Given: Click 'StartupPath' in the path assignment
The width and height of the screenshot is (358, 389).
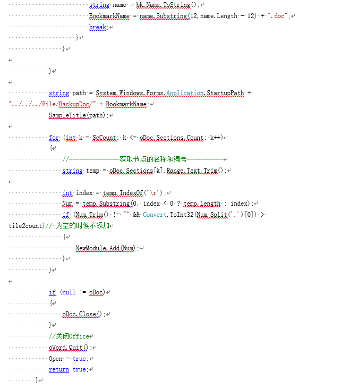Looking at the screenshot, I should [225, 93].
